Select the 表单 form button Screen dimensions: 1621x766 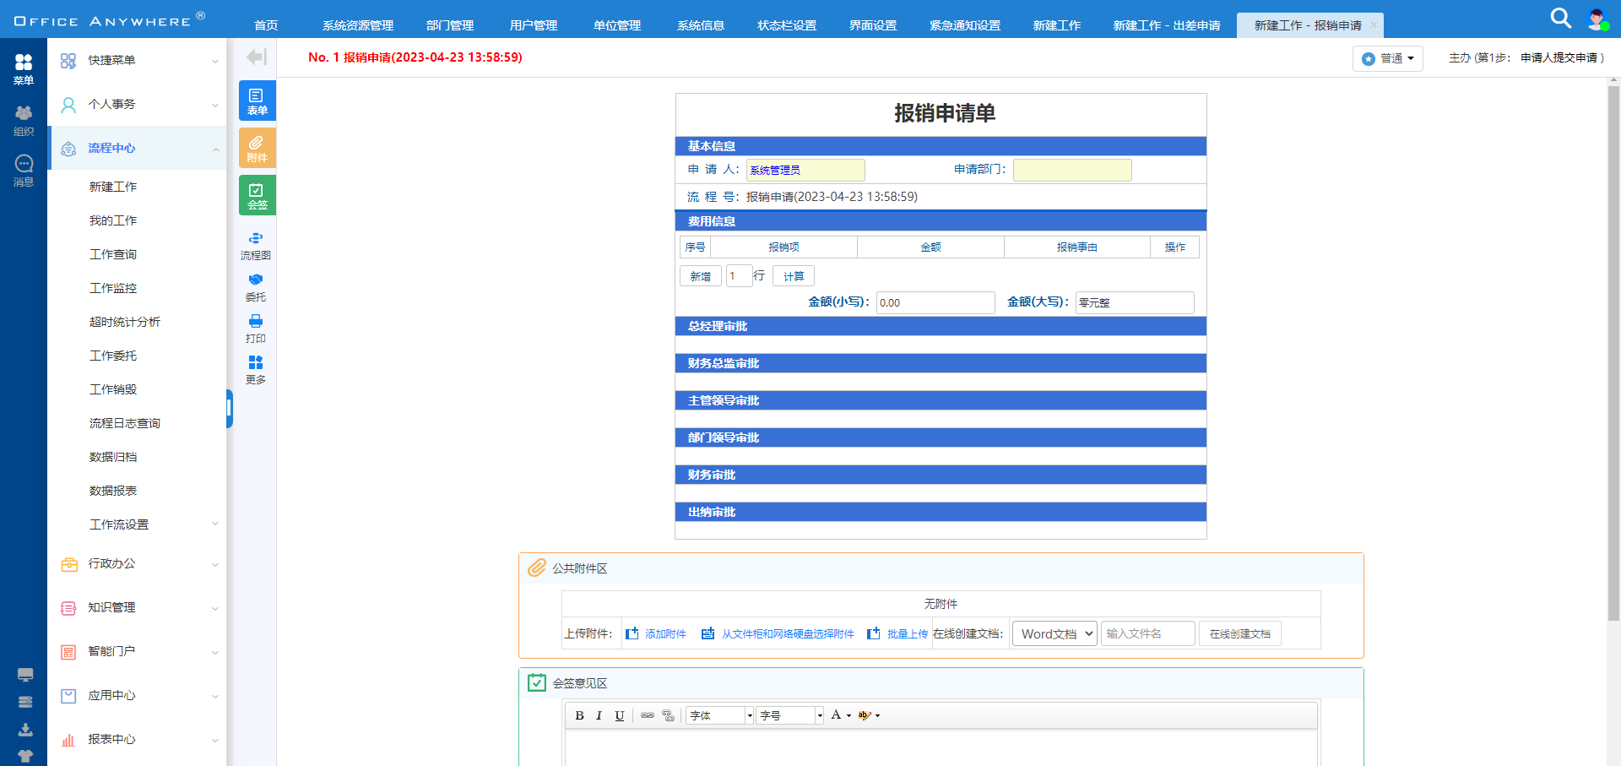258,101
